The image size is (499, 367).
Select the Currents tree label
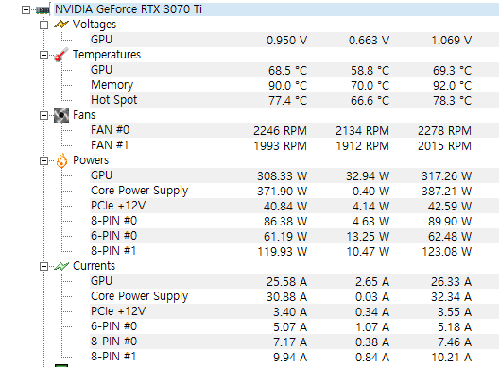pos(94,266)
